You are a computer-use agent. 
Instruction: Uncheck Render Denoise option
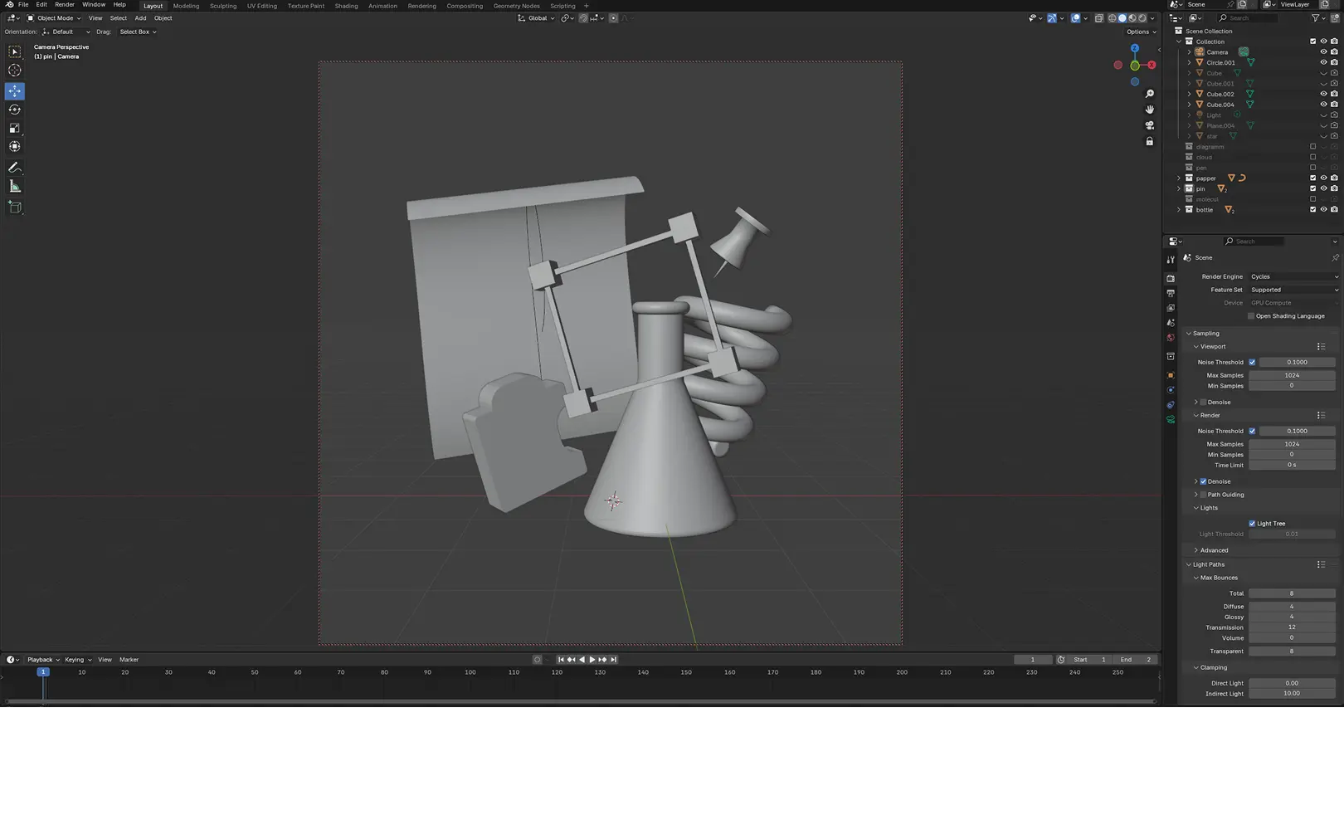tap(1203, 481)
